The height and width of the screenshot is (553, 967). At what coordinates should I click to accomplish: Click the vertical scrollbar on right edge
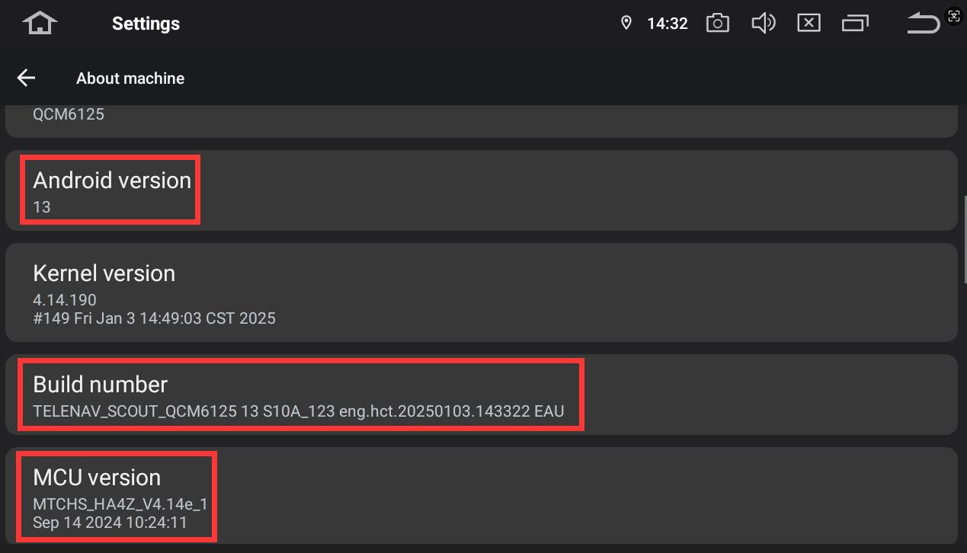point(965,240)
